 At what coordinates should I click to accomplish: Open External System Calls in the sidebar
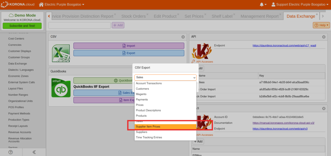click(x=22, y=82)
